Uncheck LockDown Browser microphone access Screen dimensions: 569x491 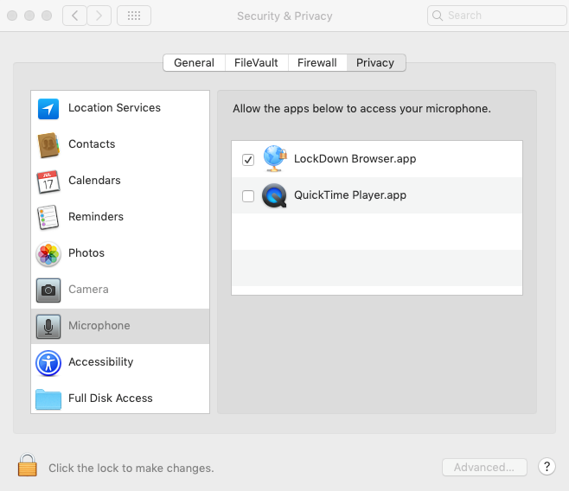(x=248, y=160)
